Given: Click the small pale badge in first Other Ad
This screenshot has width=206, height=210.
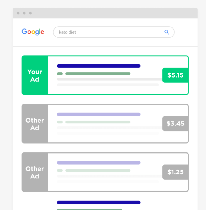Looking at the screenshot, I should [60, 122].
